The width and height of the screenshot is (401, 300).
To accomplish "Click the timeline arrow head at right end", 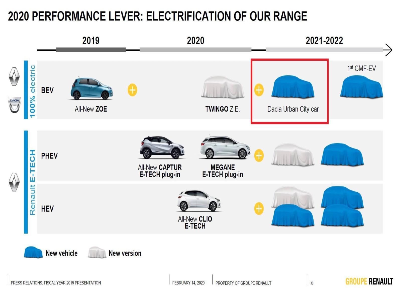I will click(388, 50).
